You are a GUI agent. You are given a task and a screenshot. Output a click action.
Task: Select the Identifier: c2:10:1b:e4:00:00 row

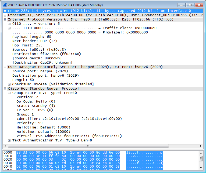pos(69,119)
